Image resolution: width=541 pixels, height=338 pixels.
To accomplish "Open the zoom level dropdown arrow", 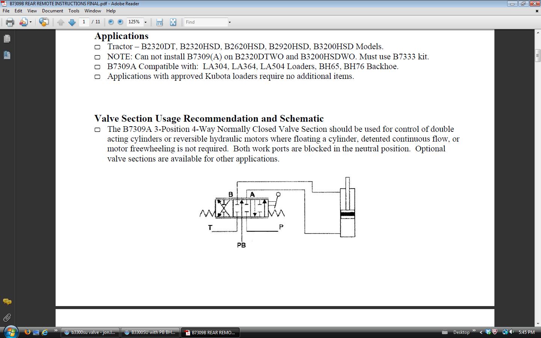I will point(145,22).
